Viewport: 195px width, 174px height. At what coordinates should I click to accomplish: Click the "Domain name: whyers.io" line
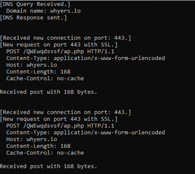(x=43, y=11)
